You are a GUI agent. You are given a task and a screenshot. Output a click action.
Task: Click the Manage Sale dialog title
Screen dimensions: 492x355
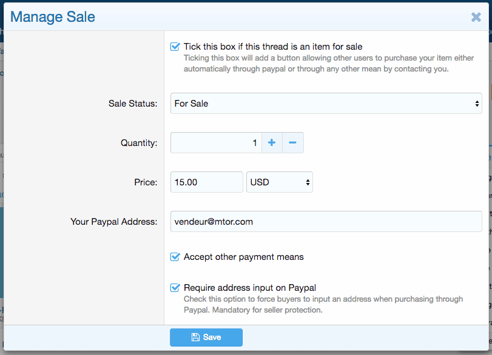53,17
